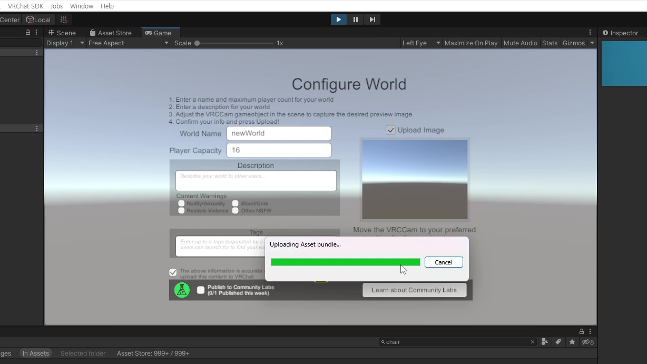This screenshot has height=364, width=647.
Task: Toggle the information is accurate checkbox
Action: pyautogui.click(x=173, y=272)
